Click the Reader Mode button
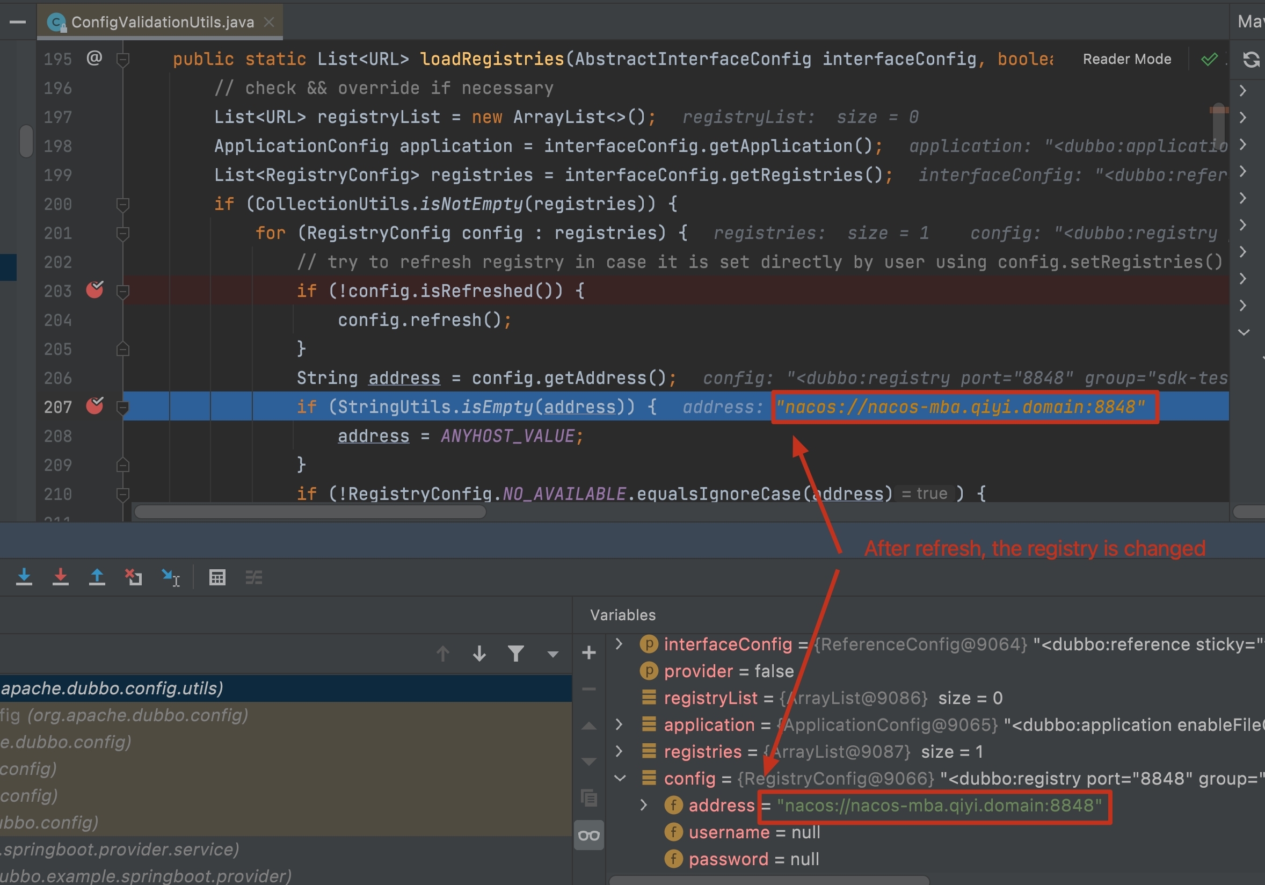 [1126, 59]
